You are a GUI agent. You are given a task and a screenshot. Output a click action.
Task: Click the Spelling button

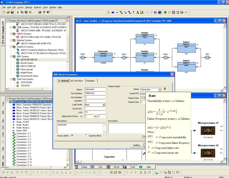pos(136,145)
